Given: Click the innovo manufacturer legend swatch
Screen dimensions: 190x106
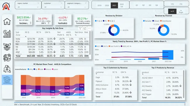Looking at the screenshot, I should tap(45, 69).
